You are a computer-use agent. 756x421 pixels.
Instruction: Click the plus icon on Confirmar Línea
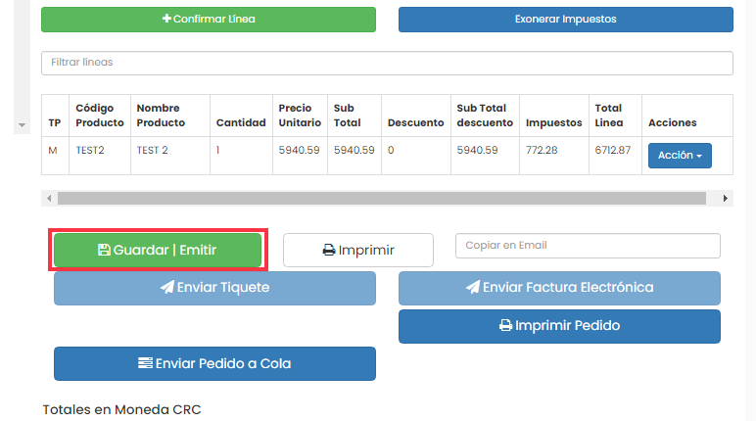click(166, 19)
